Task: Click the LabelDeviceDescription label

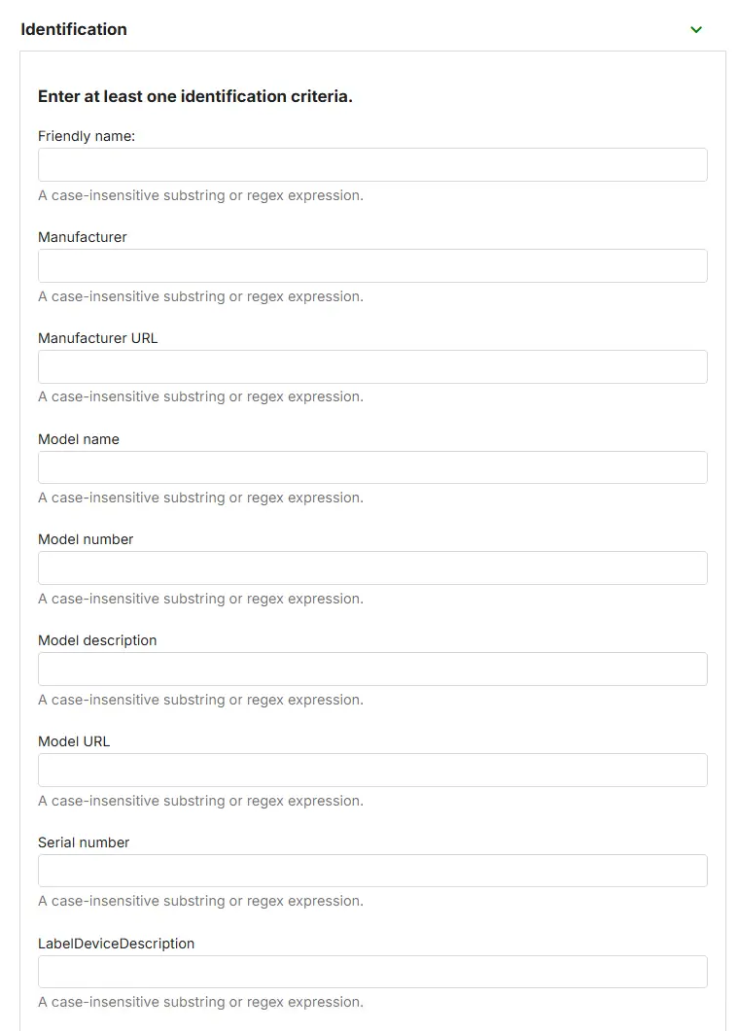Action: click(x=116, y=944)
